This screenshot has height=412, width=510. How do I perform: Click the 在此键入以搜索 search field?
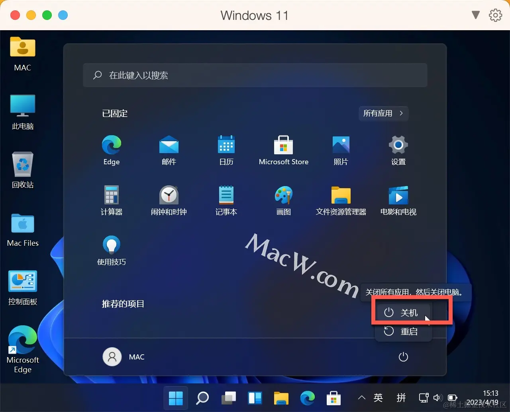[255, 75]
